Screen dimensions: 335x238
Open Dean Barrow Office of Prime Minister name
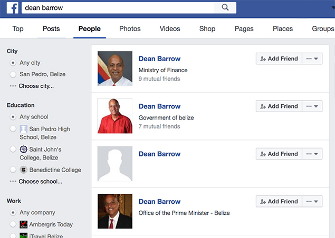[160, 201]
